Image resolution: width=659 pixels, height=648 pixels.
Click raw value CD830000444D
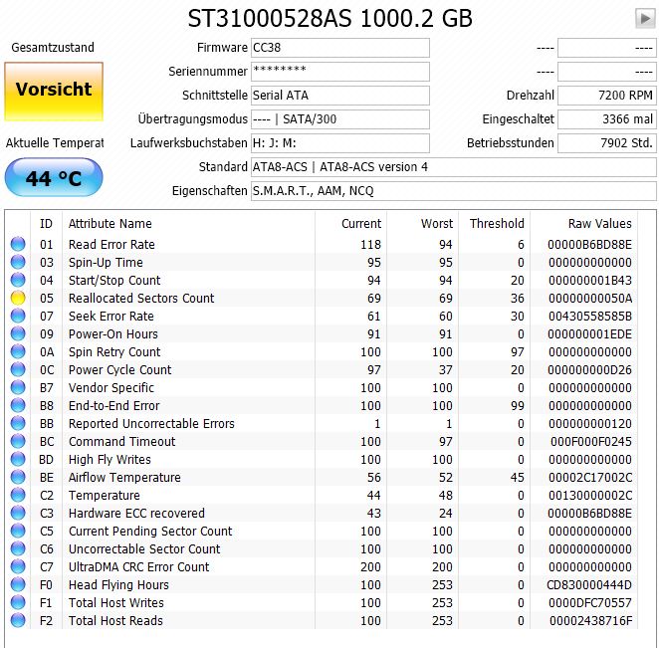pos(589,584)
